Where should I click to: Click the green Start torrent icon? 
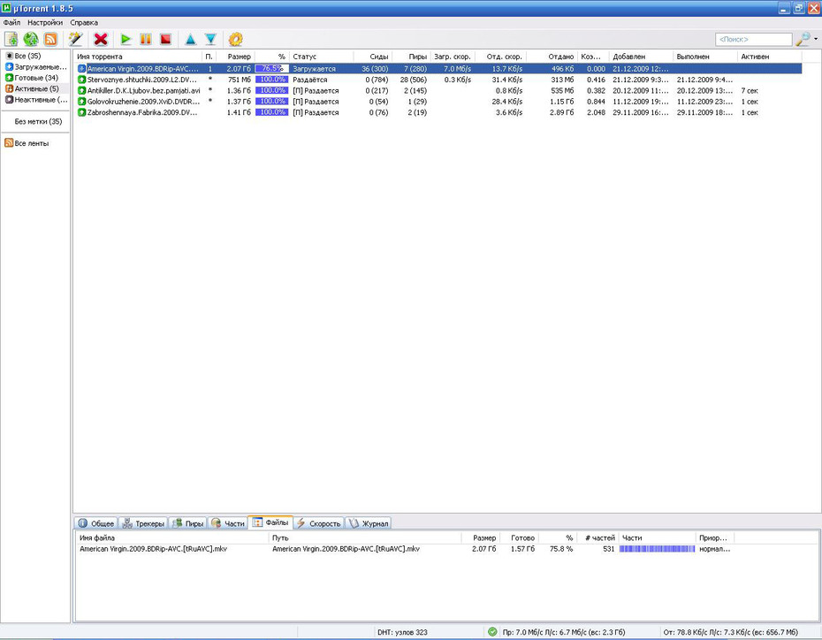point(126,39)
